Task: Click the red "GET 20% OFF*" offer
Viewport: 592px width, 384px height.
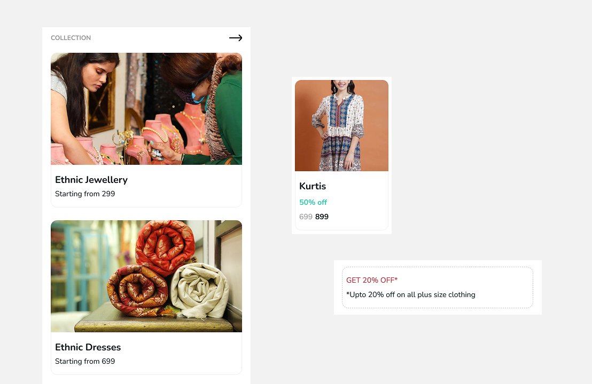Action: (x=372, y=280)
